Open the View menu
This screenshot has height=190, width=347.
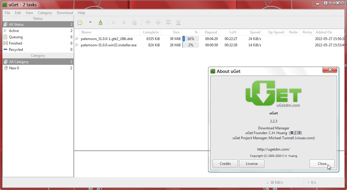point(29,13)
